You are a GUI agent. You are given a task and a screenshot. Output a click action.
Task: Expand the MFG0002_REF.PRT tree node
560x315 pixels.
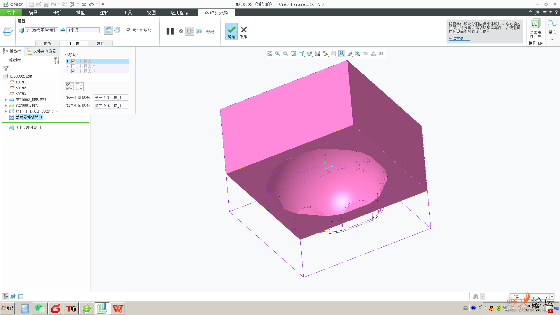(x=6, y=100)
